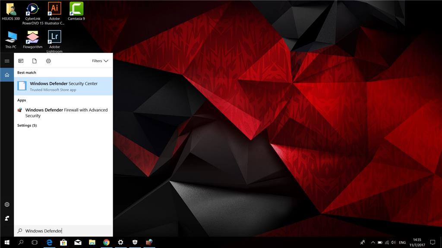Launch Camtasia 9 desktop shortcut
442x248 pixels.
pyautogui.click(x=76, y=11)
